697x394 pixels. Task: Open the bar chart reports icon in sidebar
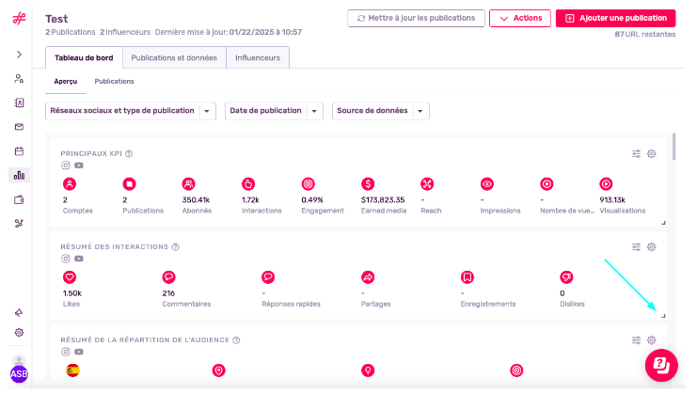[19, 176]
